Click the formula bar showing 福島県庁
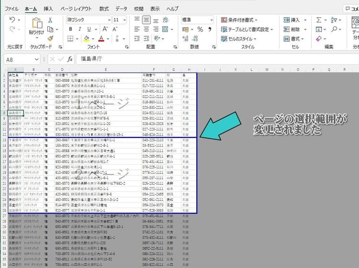Viewport: 359px width, 268px height. point(217,59)
